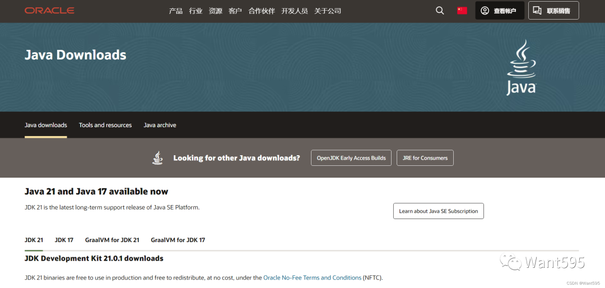Click Learn about Java SE Subscription button
The width and height of the screenshot is (605, 288).
tap(438, 211)
